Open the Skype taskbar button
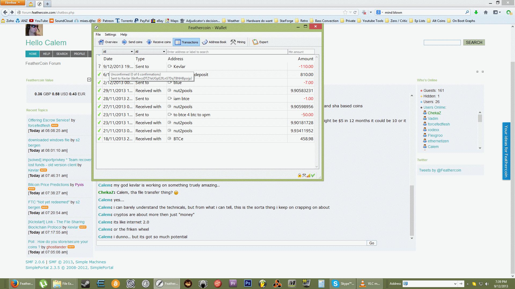The width and height of the screenshot is (515, 289). coord(343,284)
